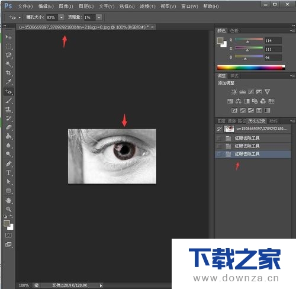Add a Brightness/Contrast adjustment (sun icon)
Screen dimensions: 296x289
(x=234, y=92)
